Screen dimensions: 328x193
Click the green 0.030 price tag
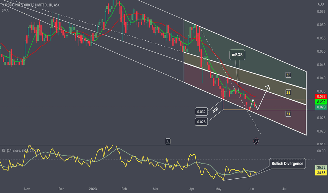321,102
